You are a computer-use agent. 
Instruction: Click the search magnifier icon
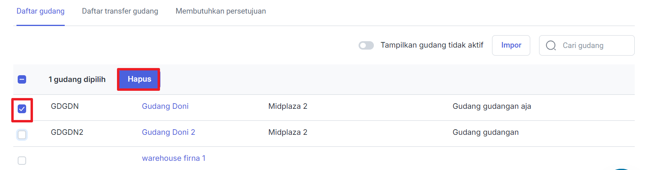point(551,46)
